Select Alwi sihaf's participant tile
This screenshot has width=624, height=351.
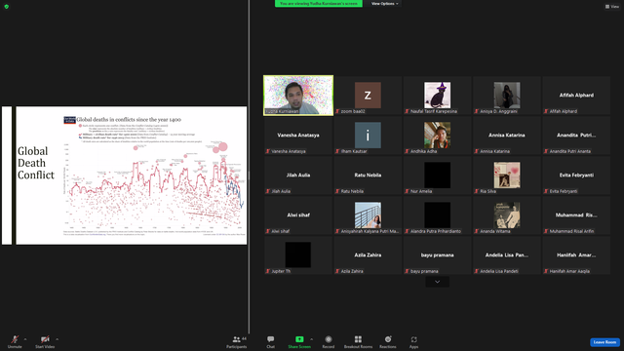(298, 215)
